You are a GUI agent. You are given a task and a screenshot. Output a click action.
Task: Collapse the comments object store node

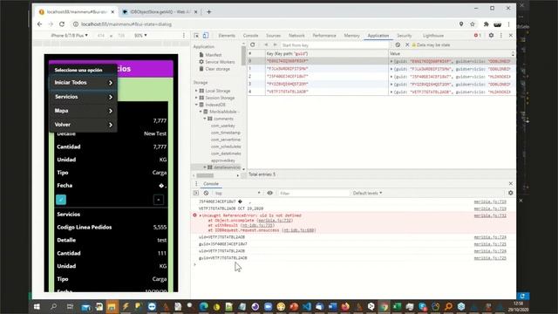pos(205,119)
